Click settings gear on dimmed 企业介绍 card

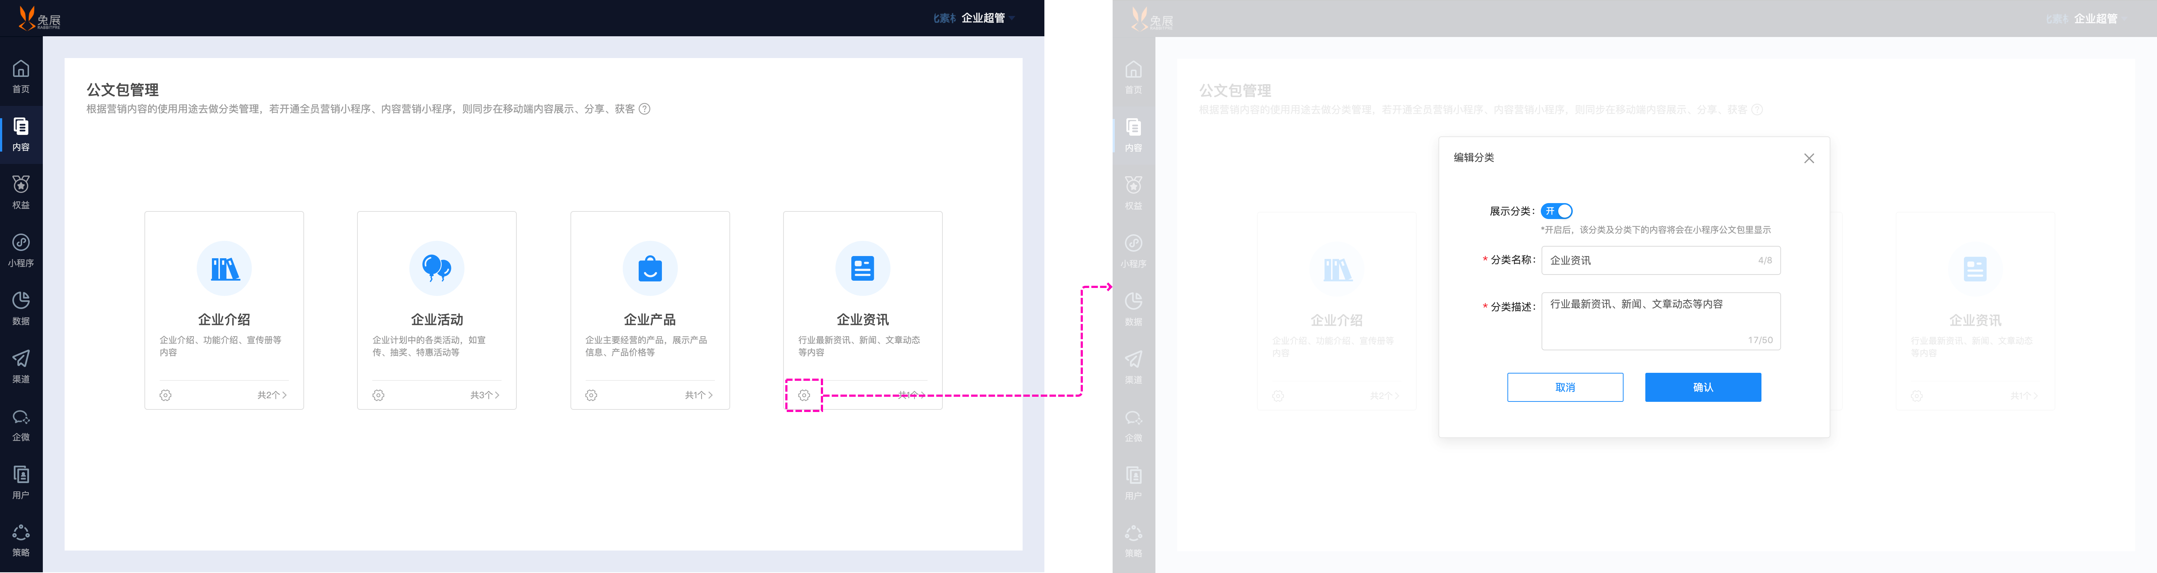tap(1278, 396)
